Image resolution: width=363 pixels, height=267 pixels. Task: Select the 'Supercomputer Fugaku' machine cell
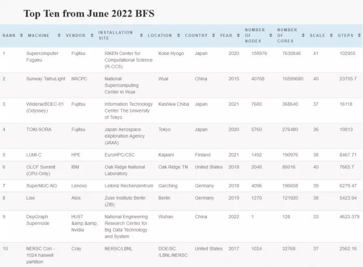(x=42, y=57)
